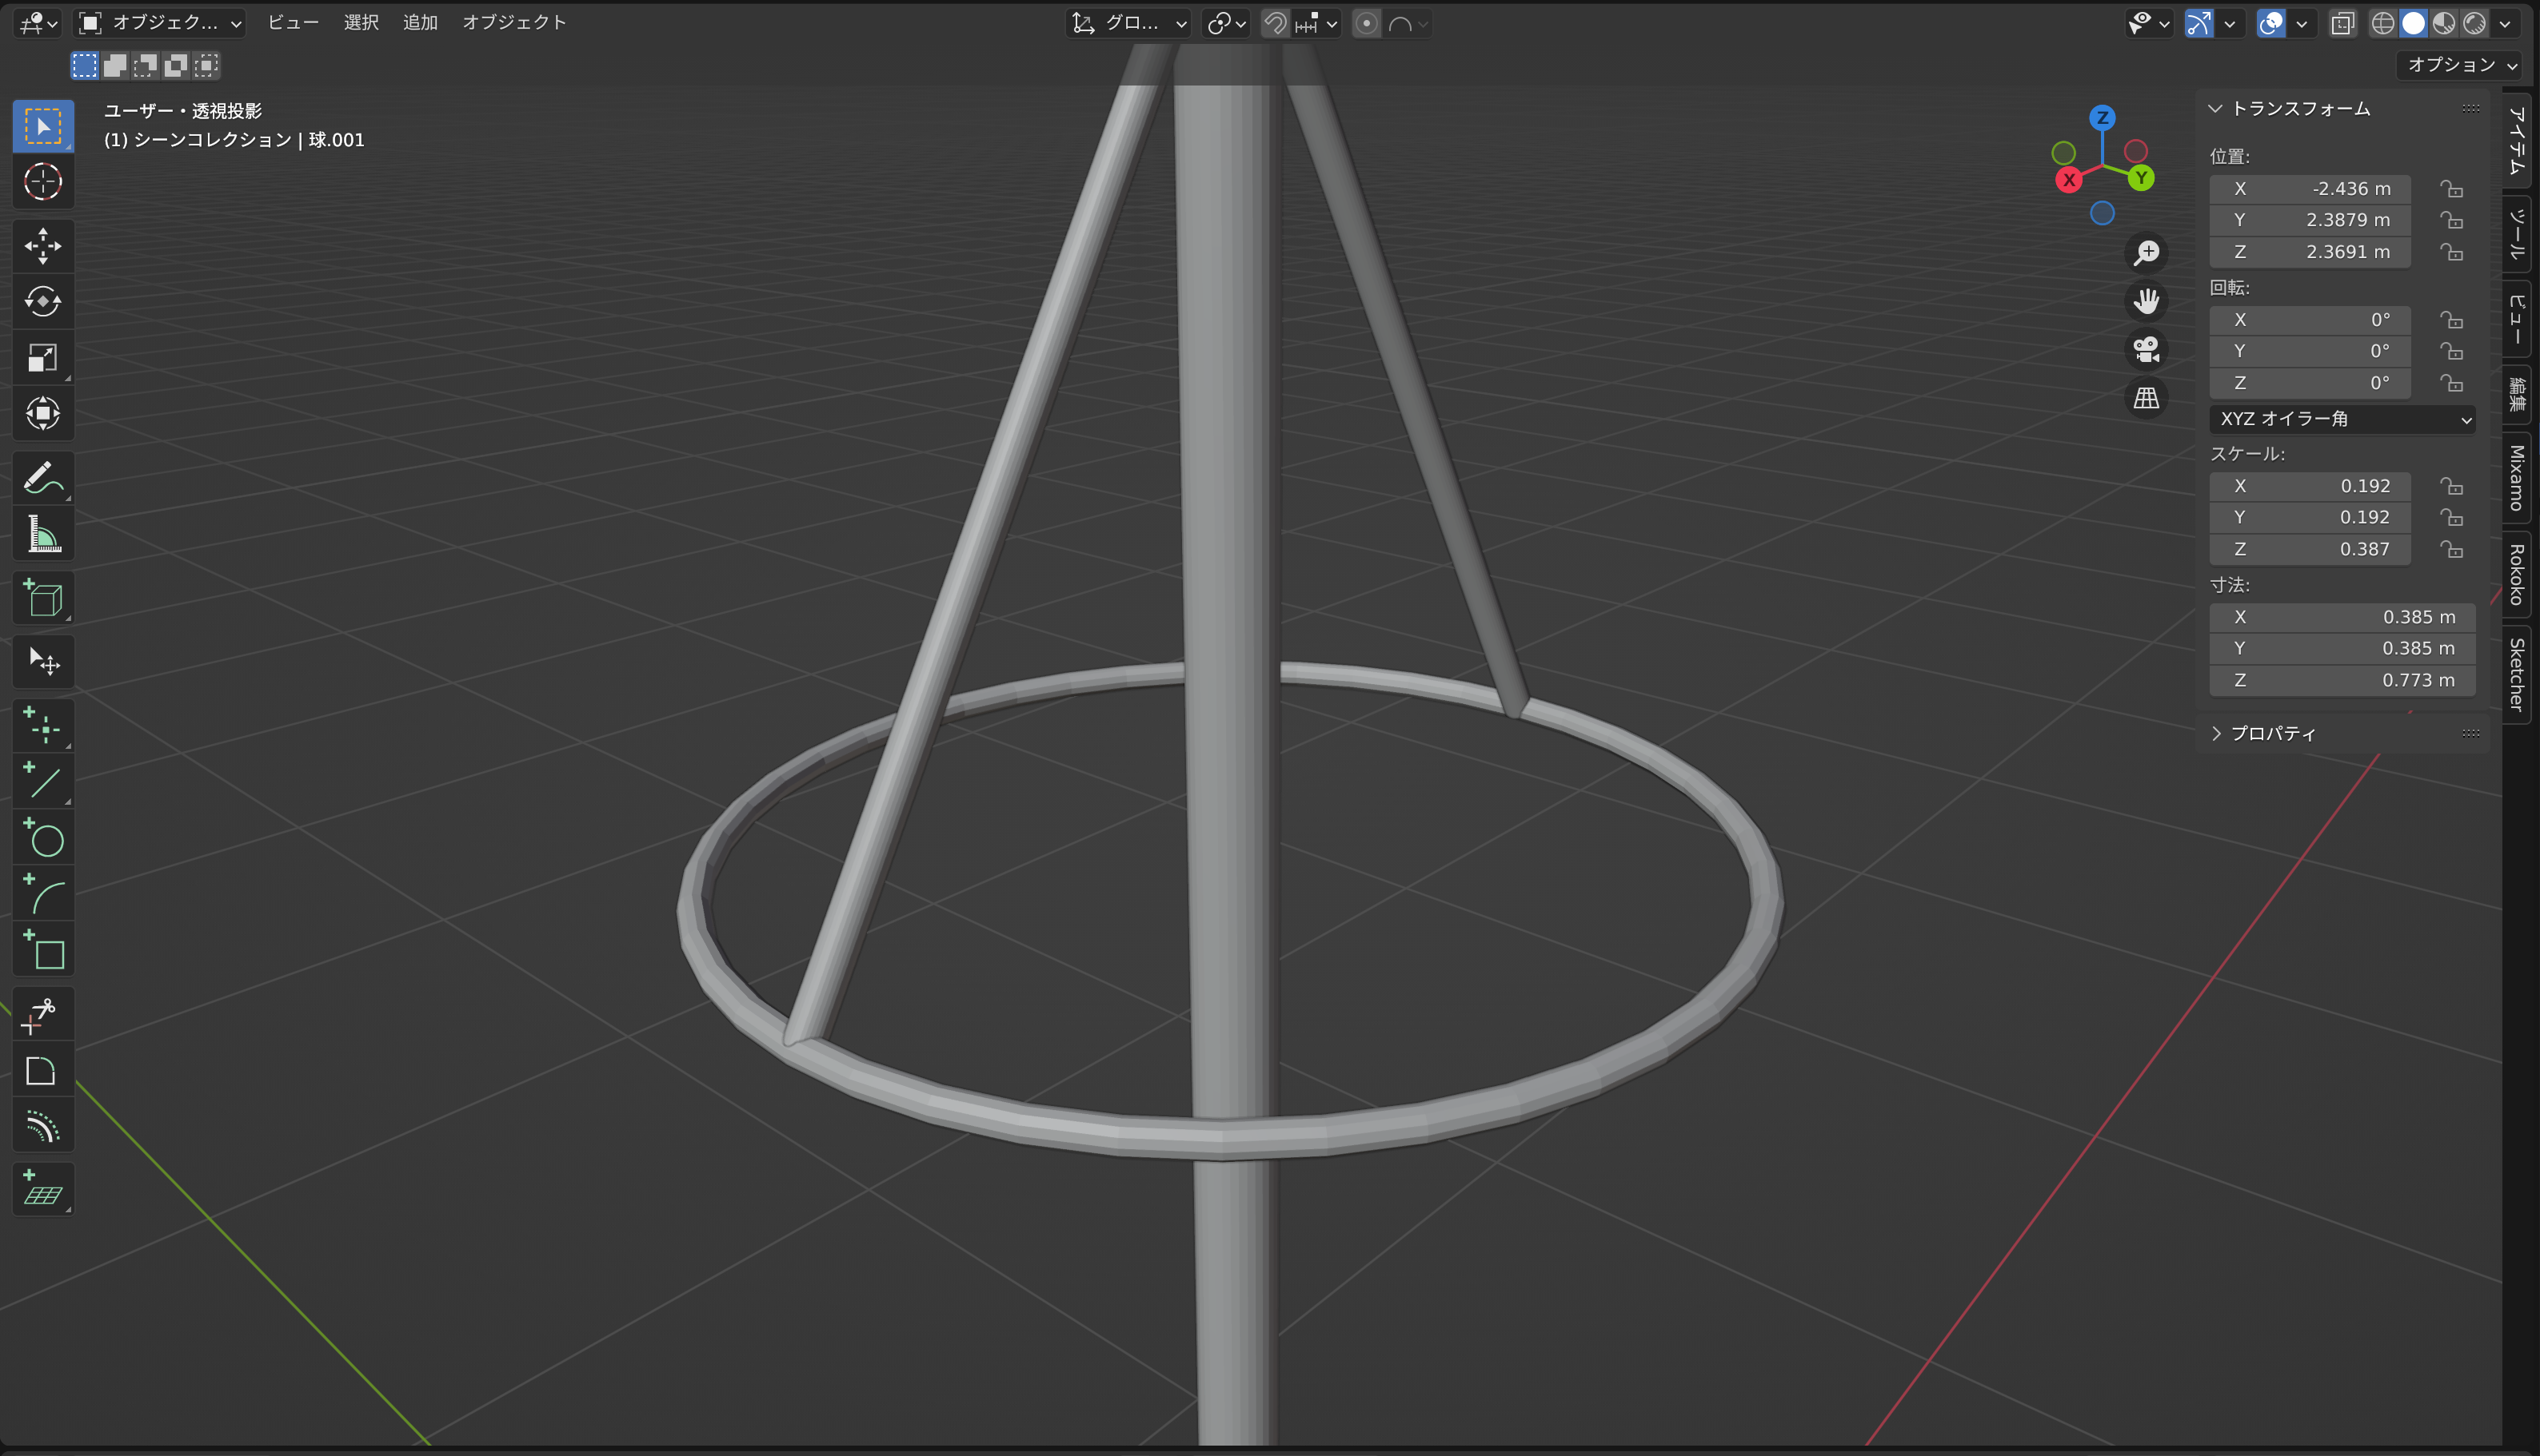The height and width of the screenshot is (1456, 2540).
Task: Click the dimensions Z value field
Action: pos(2342,680)
